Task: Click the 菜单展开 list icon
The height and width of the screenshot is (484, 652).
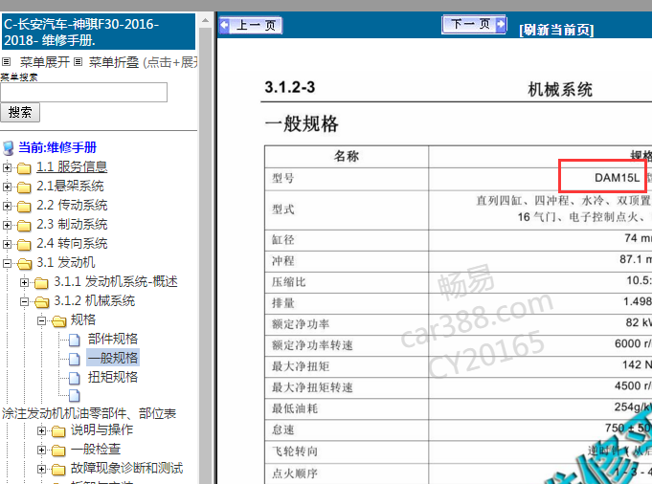Action: (x=6, y=62)
